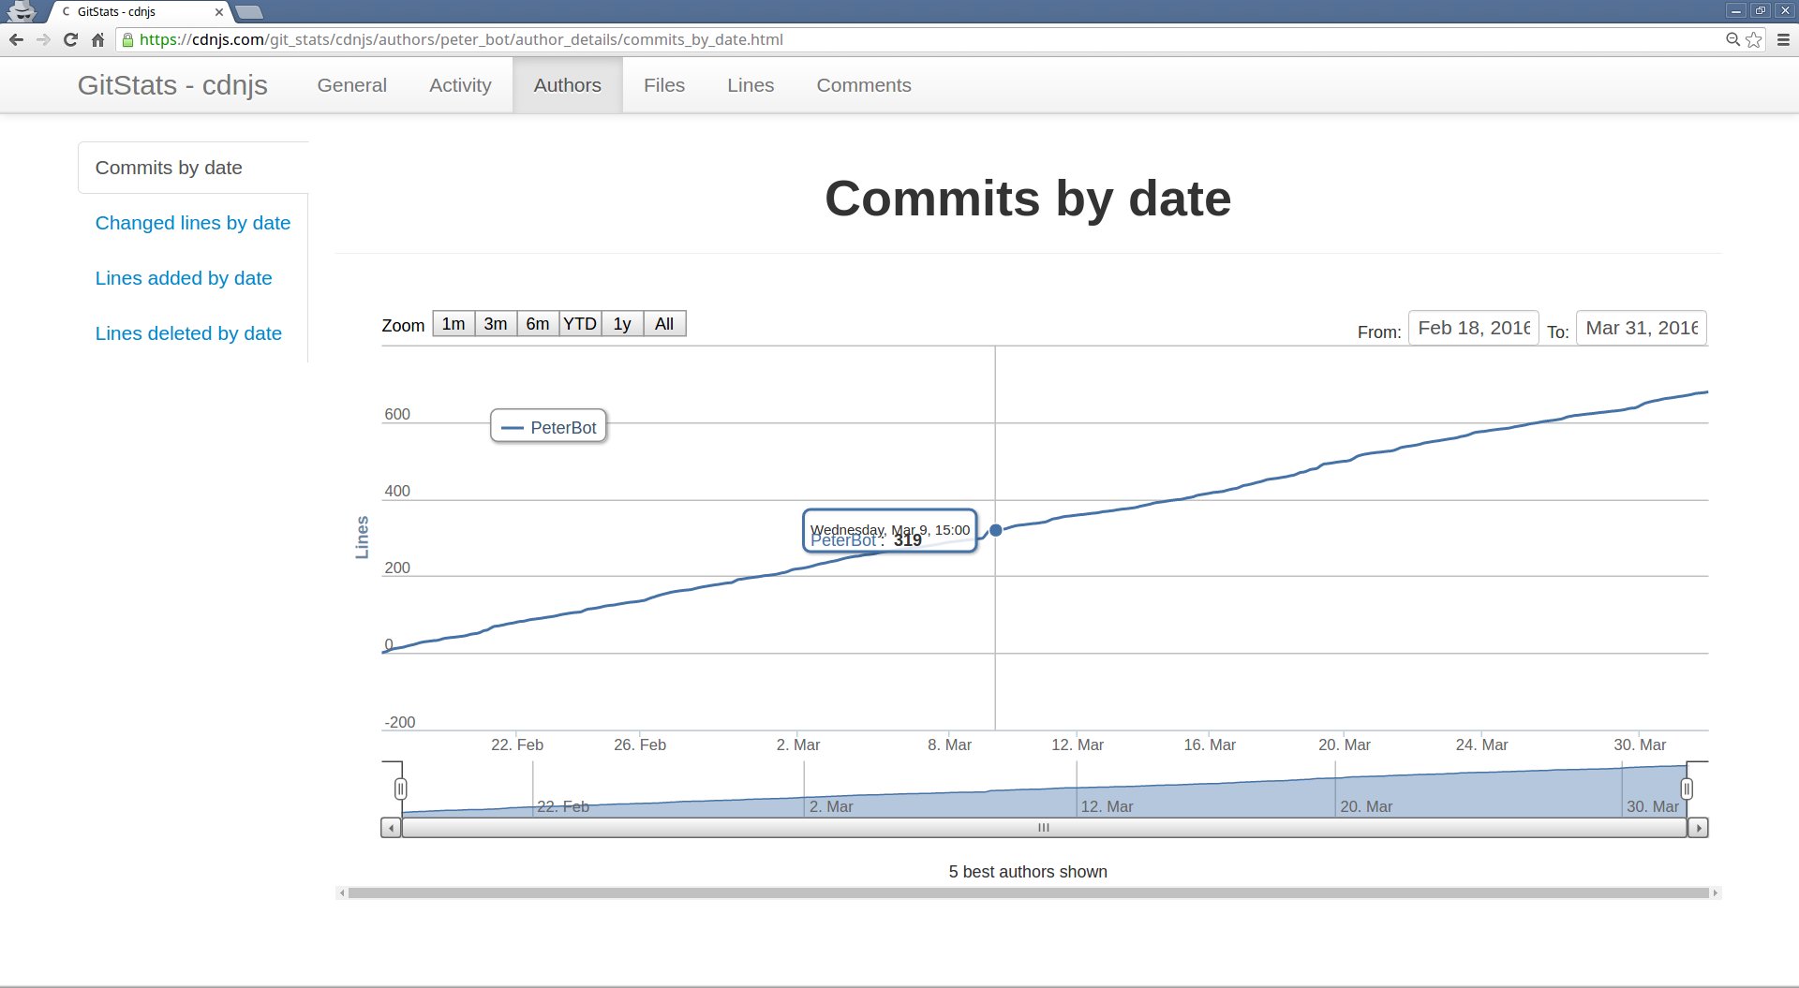Click the page horizontal scrollbar below chart
Image resolution: width=1799 pixels, height=988 pixels.
pyautogui.click(x=1029, y=892)
